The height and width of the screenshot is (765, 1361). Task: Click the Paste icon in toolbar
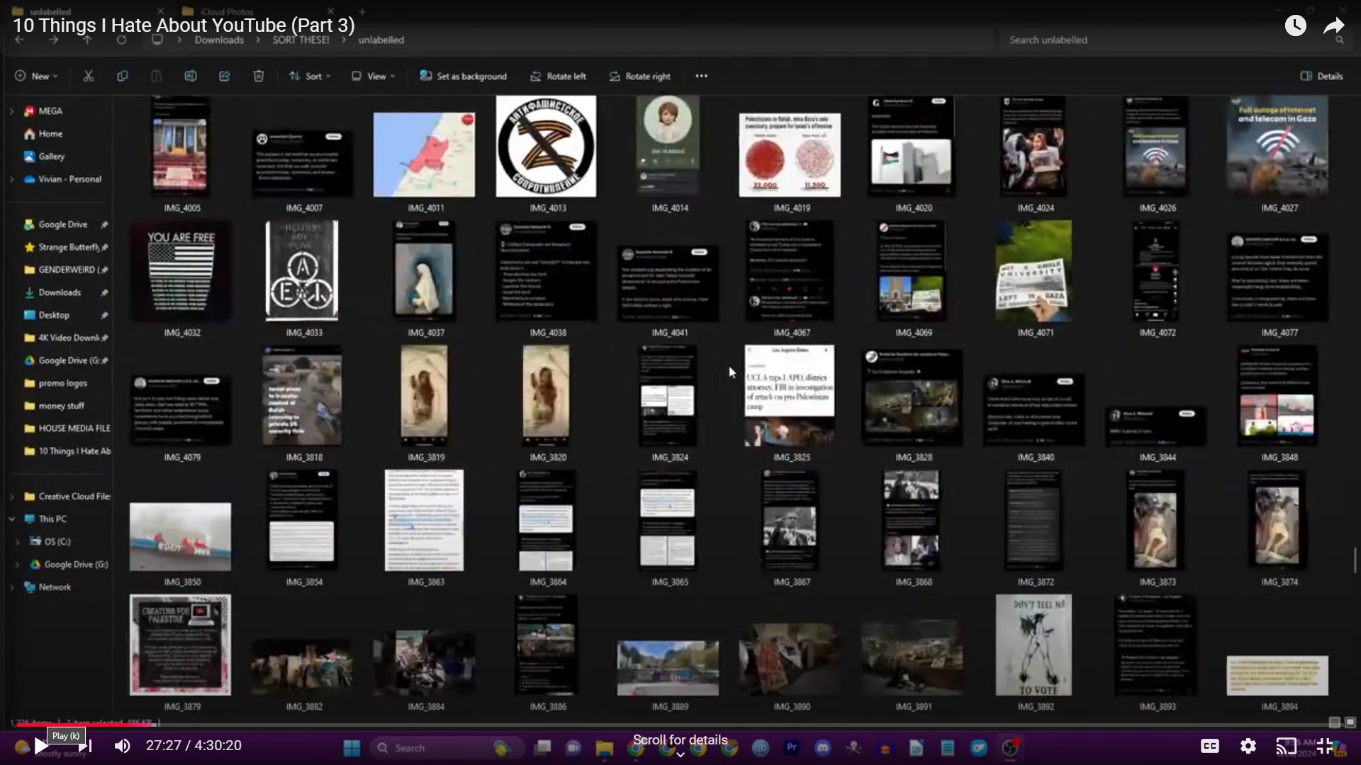point(157,76)
